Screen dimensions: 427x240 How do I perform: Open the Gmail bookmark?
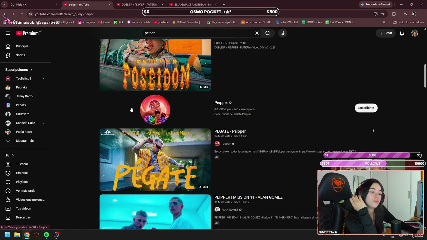(x=104, y=22)
